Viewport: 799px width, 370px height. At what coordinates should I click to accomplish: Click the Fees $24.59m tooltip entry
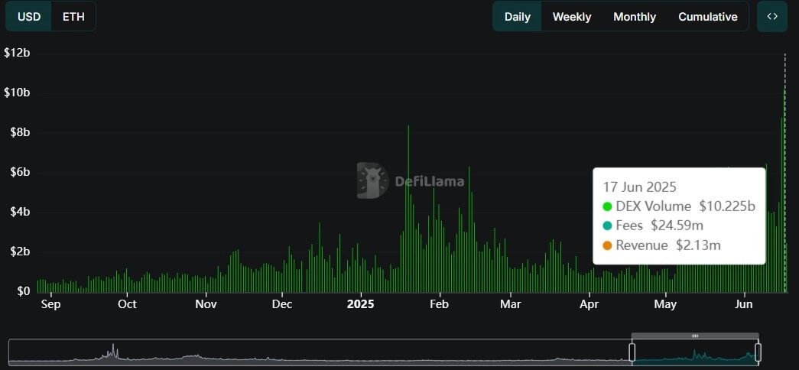point(653,226)
